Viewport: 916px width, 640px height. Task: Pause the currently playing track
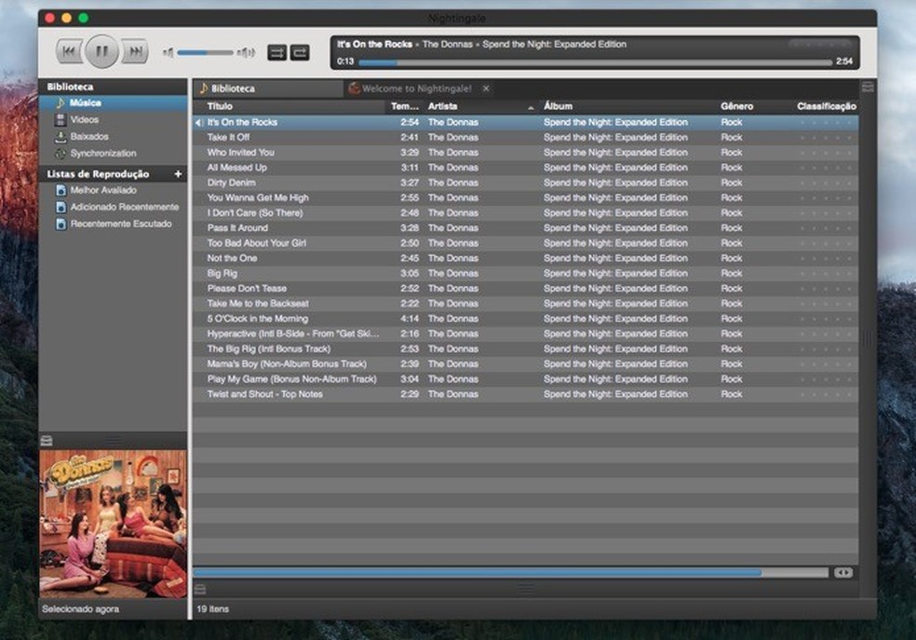click(x=101, y=52)
